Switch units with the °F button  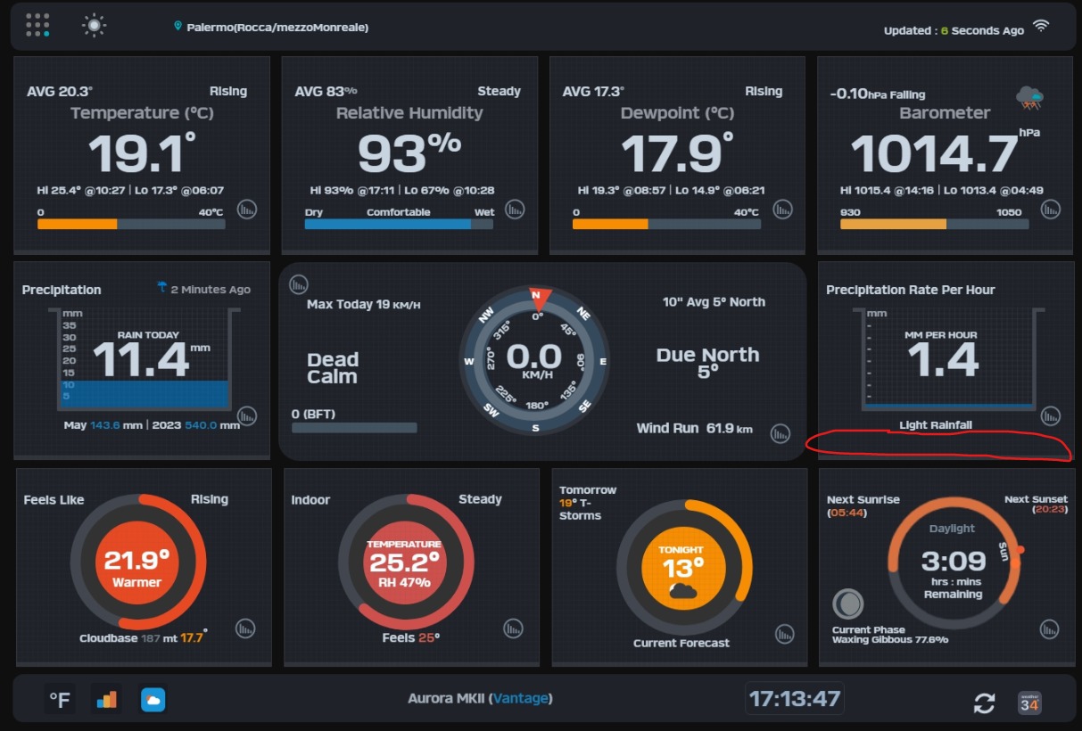(x=59, y=700)
